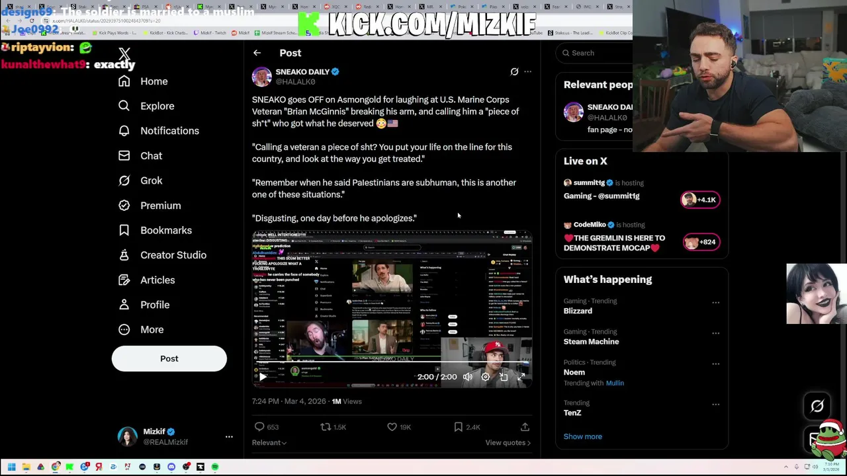Click the reply comment icon with 653
847x476 pixels.
click(x=259, y=427)
